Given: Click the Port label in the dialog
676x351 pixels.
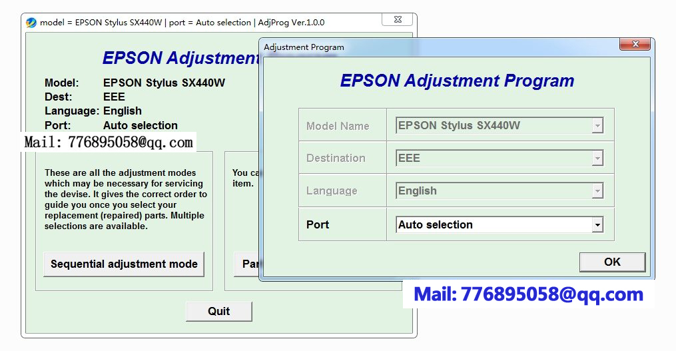Looking at the screenshot, I should [x=318, y=224].
